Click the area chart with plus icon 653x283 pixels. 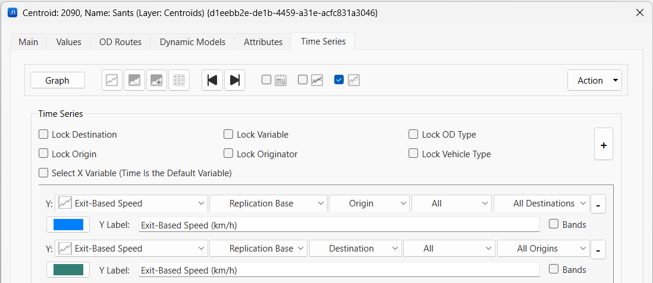tap(157, 80)
